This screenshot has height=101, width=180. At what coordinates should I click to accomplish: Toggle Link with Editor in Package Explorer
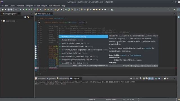[x=28, y=17]
